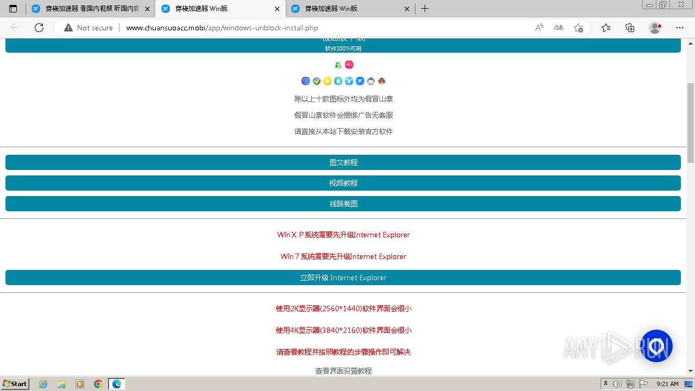The height and width of the screenshot is (391, 695).
Task: Open the Translate page option
Action: [559, 28]
